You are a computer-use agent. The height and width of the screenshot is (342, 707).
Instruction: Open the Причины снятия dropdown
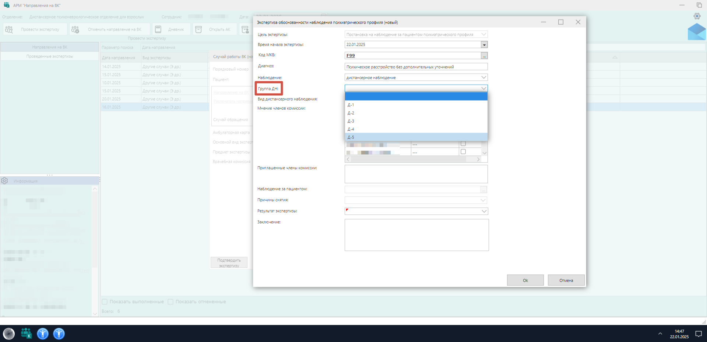tap(483, 200)
